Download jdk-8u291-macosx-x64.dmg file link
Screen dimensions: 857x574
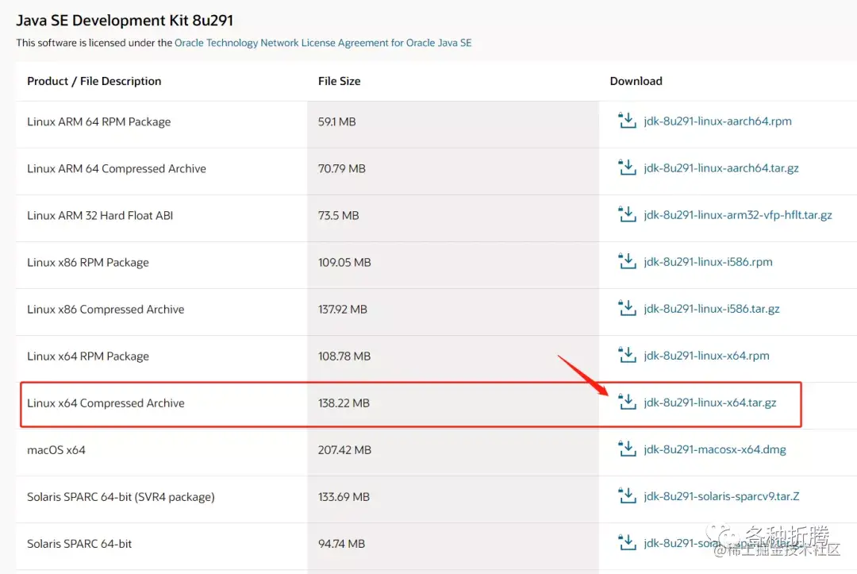[714, 449]
